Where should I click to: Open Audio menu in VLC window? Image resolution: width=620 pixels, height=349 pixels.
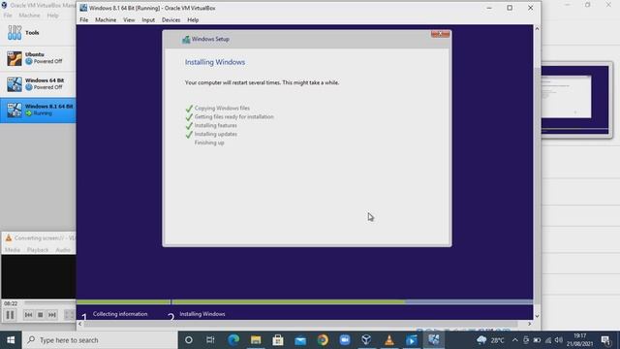[x=63, y=250]
